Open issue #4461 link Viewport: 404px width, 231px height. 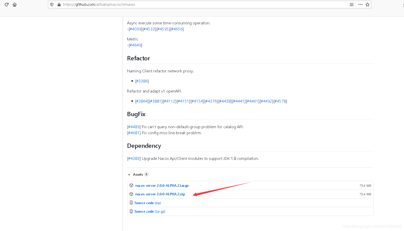[x=253, y=101]
